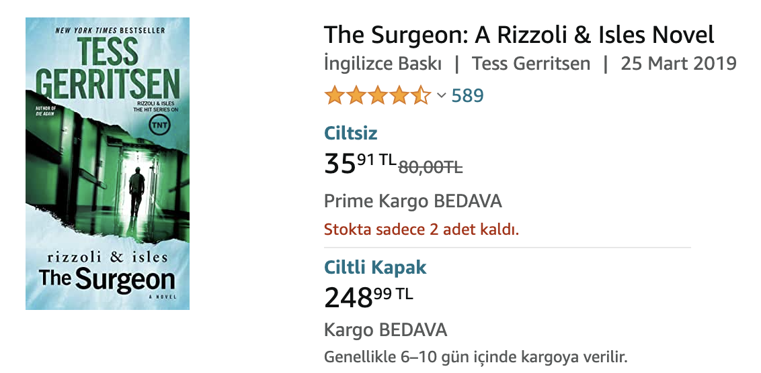Click "The Surgeon" title text on cover
761x373 pixels.
pos(107,279)
